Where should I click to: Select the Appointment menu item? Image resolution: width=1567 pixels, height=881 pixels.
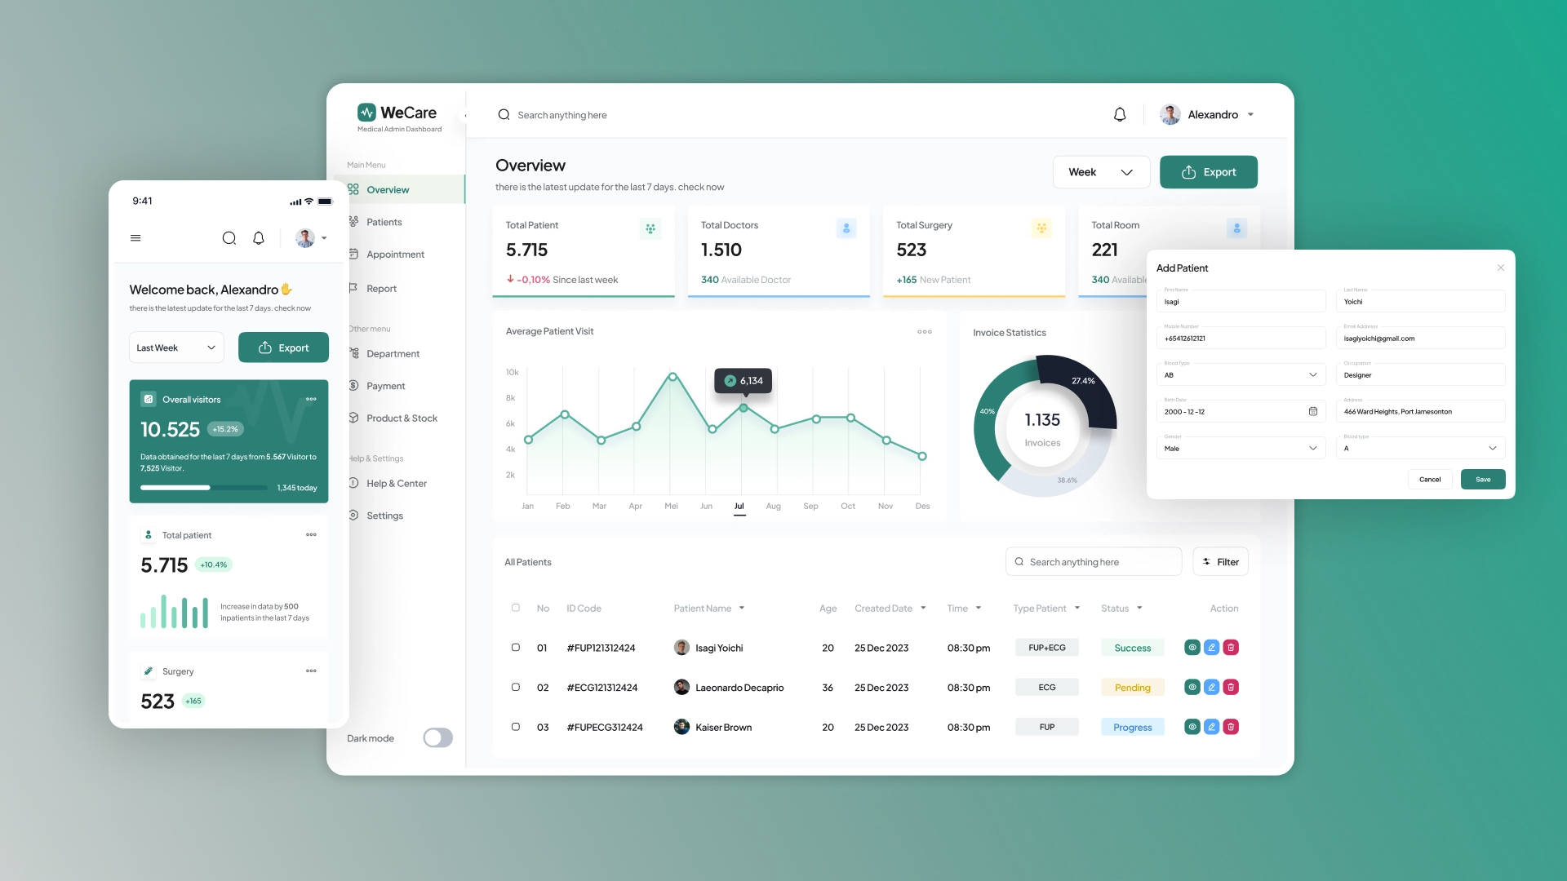[x=395, y=254]
